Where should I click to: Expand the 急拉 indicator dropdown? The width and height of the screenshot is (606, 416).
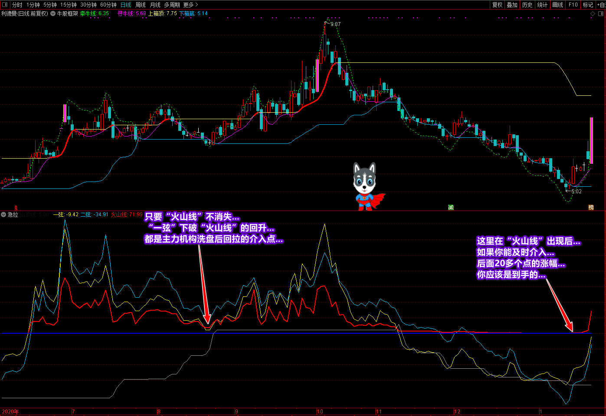pos(3,214)
